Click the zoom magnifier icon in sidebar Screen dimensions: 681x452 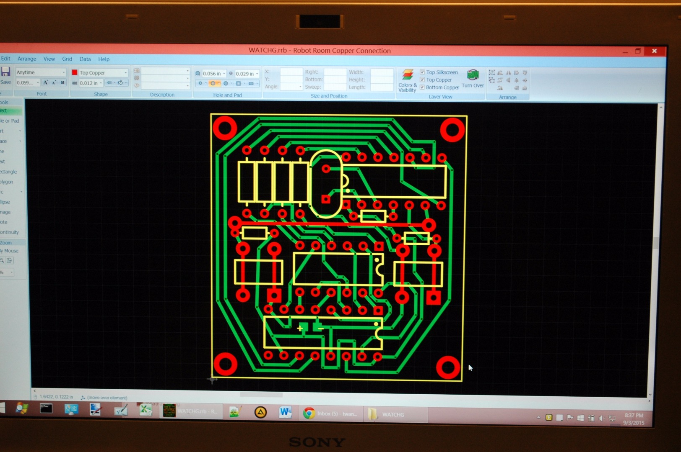tap(2, 260)
